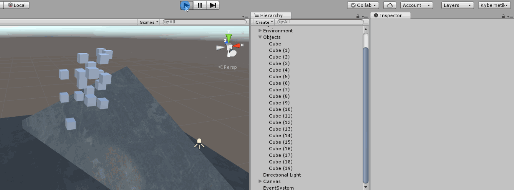Select Cube (13) in the Hierarchy
The width and height of the screenshot is (514, 190).
coord(280,129)
